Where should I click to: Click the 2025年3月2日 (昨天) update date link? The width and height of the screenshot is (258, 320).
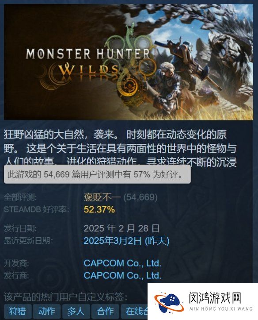coord(126,241)
